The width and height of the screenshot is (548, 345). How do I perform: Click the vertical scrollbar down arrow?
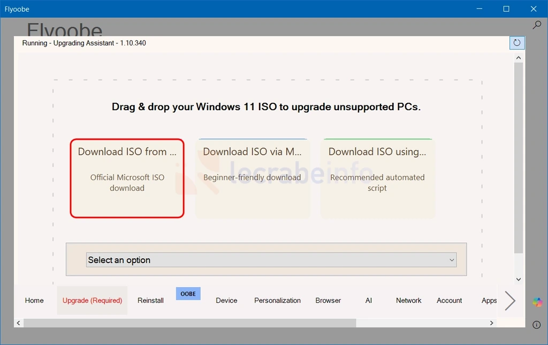point(519,279)
